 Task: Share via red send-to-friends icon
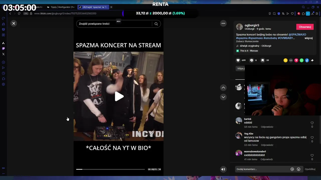pos(296,60)
